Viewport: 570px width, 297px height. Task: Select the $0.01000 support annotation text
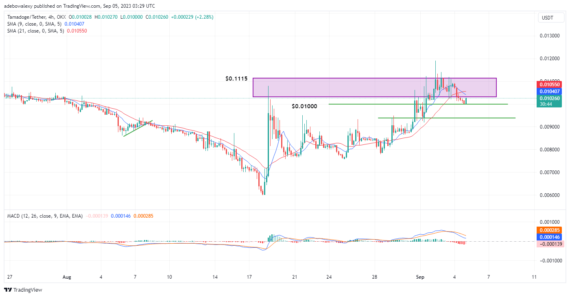click(x=304, y=106)
